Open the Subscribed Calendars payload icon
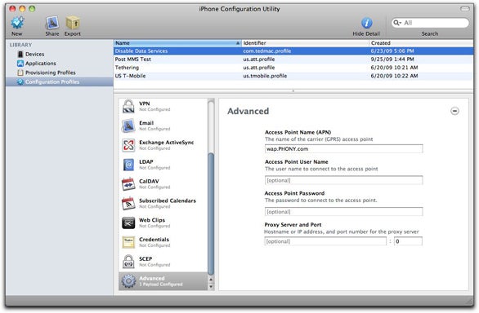 [128, 203]
